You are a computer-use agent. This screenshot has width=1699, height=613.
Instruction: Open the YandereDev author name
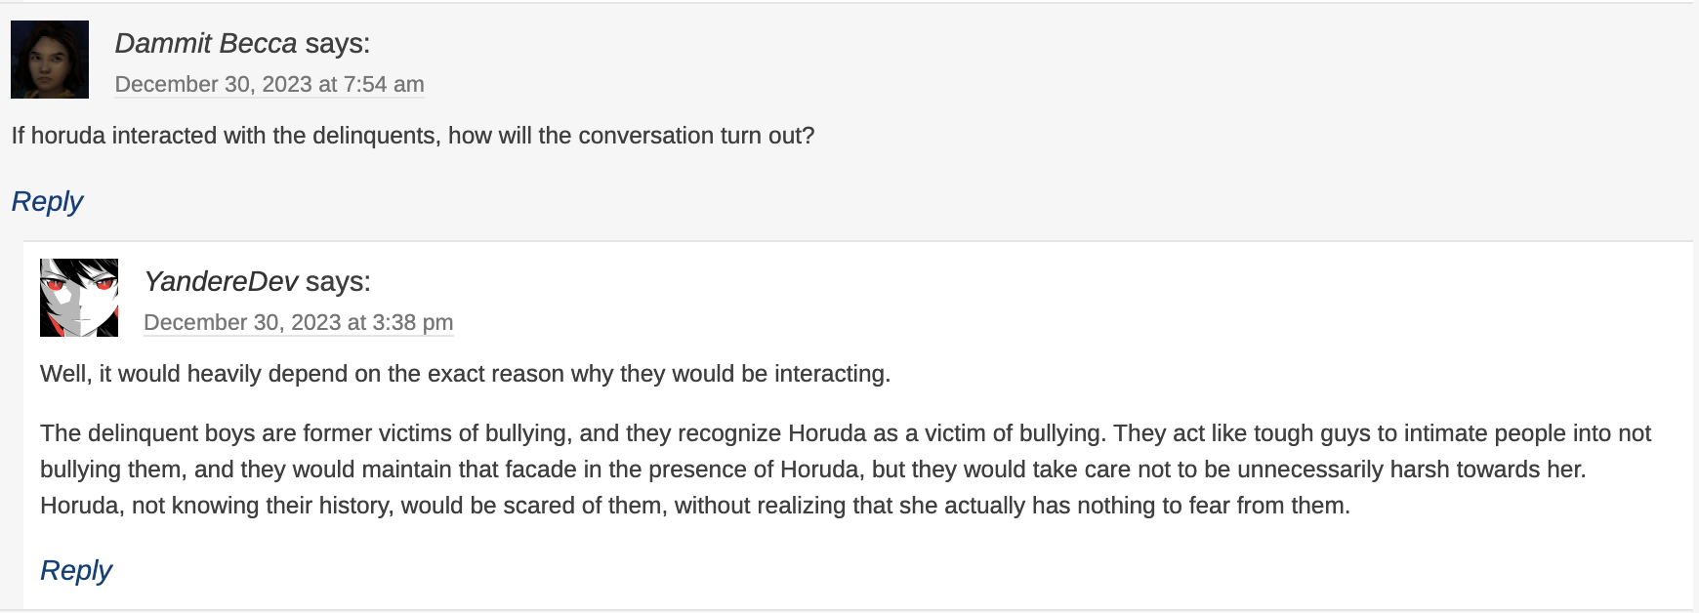(221, 281)
